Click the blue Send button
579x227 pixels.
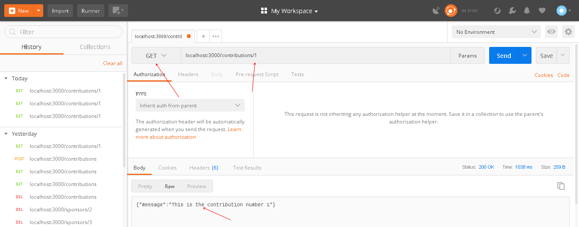tap(504, 55)
